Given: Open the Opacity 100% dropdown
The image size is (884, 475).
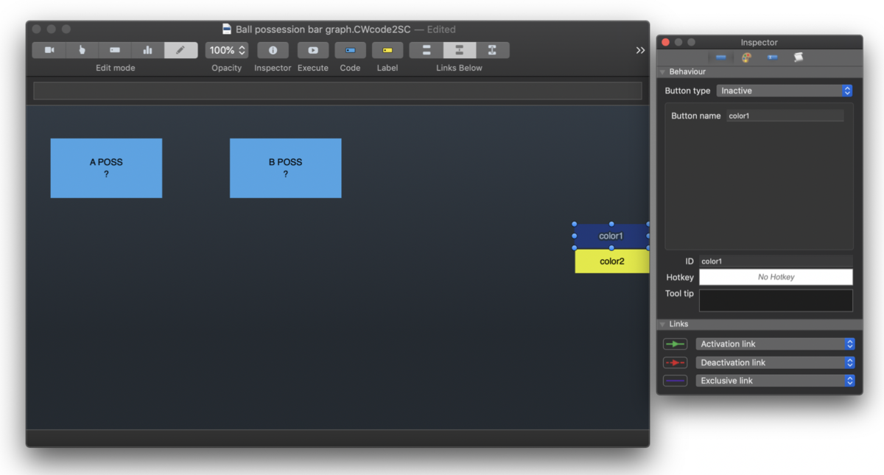Looking at the screenshot, I should click(227, 50).
